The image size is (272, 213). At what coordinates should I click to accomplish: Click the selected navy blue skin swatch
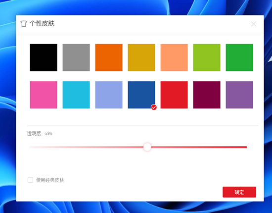click(x=141, y=95)
